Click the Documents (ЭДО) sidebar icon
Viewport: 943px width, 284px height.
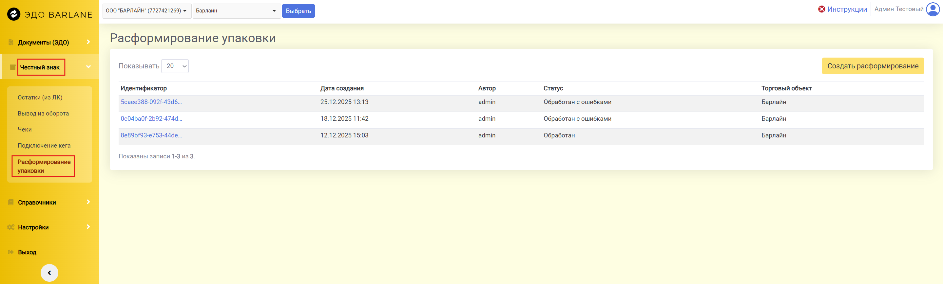[x=11, y=43]
